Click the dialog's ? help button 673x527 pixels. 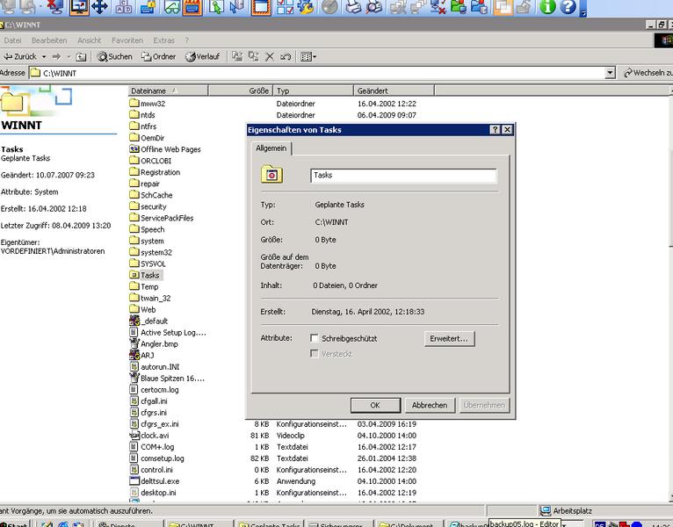(495, 130)
